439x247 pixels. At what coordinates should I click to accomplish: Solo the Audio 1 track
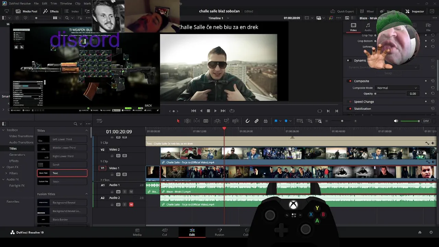tap(124, 192)
